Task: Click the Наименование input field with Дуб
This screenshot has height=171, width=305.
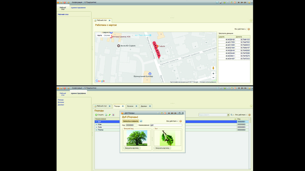Action: tap(166, 125)
